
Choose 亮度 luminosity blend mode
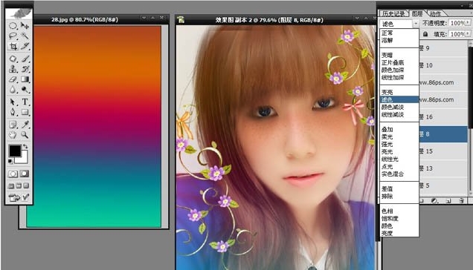pyautogui.click(x=399, y=233)
